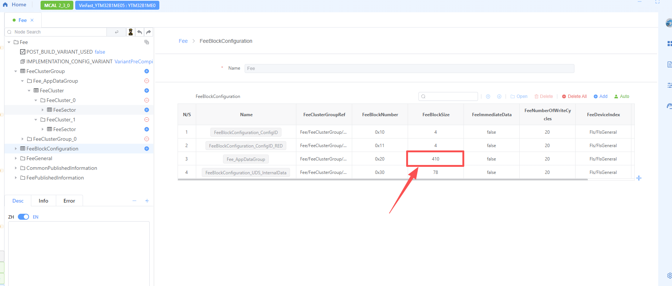The image size is (672, 286).
Task: Click the description text area in Desc panel
Action: click(x=79, y=254)
